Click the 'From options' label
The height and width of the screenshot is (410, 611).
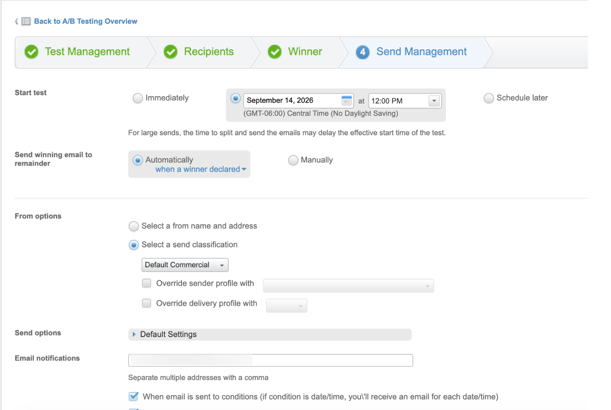[x=38, y=216]
